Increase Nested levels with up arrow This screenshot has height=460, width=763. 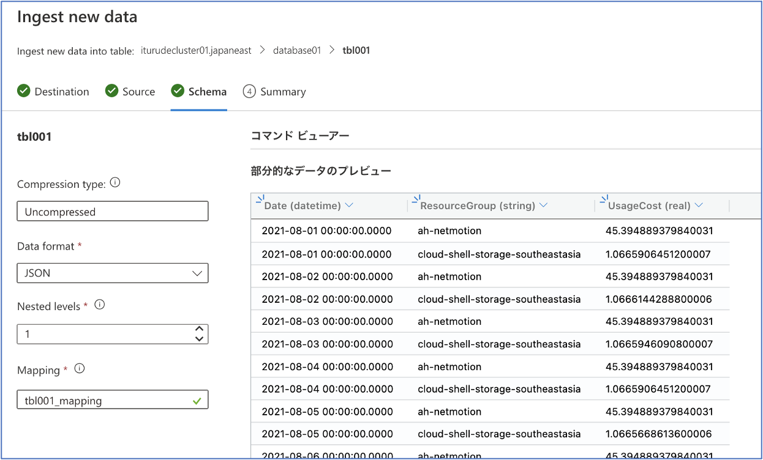coord(198,330)
